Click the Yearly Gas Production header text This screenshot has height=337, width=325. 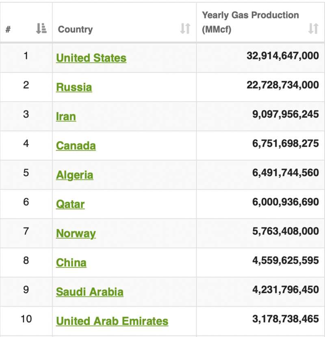pos(250,22)
